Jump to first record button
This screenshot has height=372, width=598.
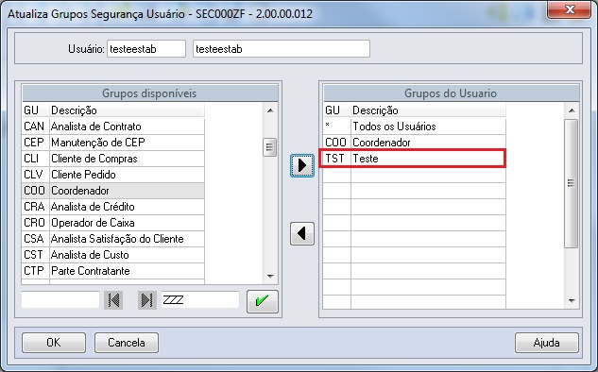pos(113,300)
